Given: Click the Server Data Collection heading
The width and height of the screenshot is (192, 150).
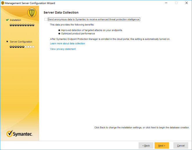Looking at the screenshot, I should tap(61, 12).
